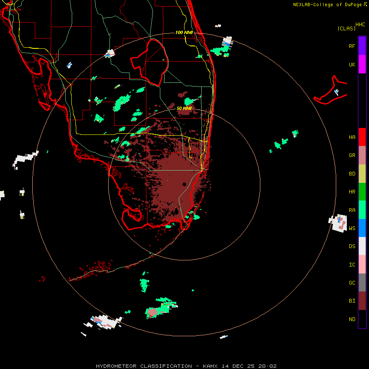Click the ND legend label
The width and height of the screenshot is (369, 369).
point(352,319)
